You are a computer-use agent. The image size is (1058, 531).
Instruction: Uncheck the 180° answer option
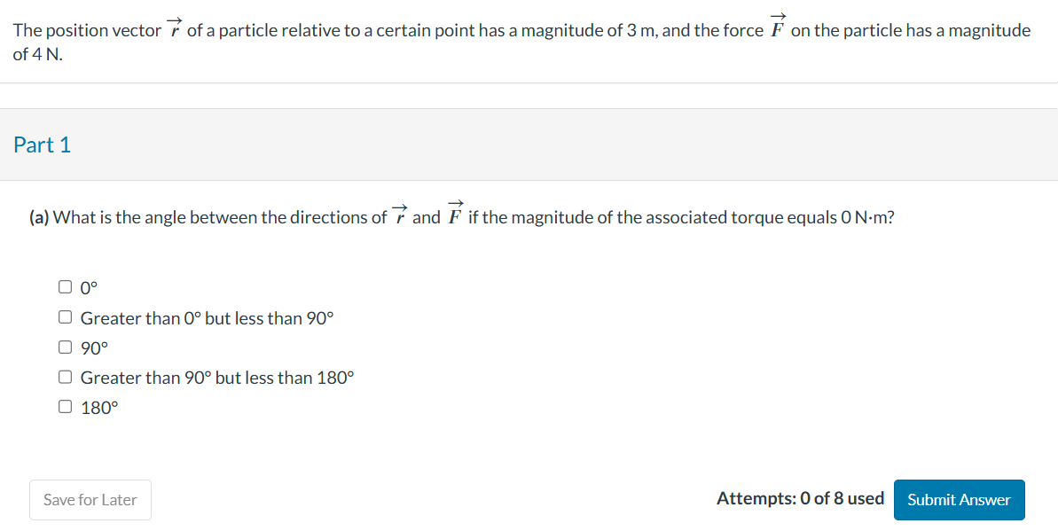coord(65,405)
